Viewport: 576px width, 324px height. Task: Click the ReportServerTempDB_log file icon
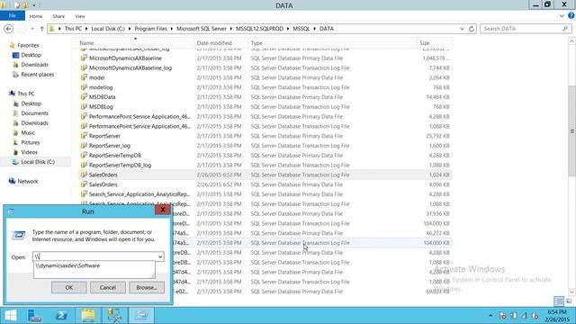coord(84,166)
